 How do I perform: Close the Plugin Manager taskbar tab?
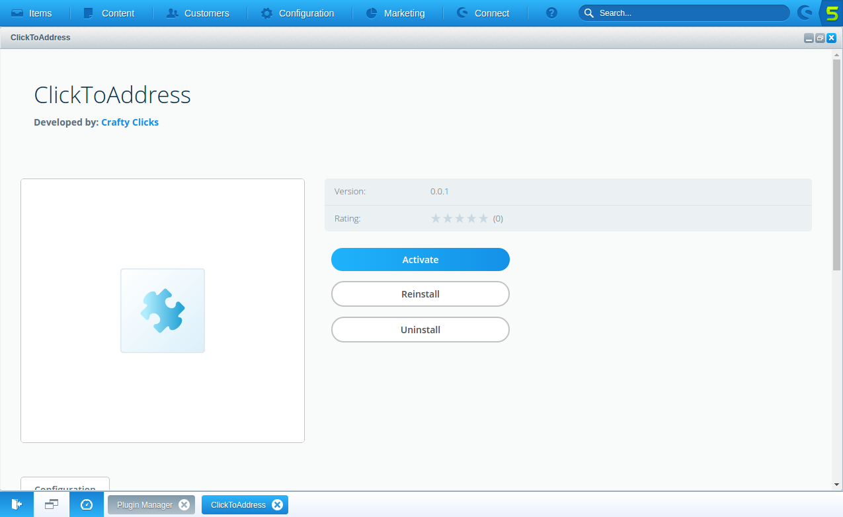pos(184,505)
